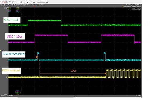Click the red trigger position marker

point(34,7)
